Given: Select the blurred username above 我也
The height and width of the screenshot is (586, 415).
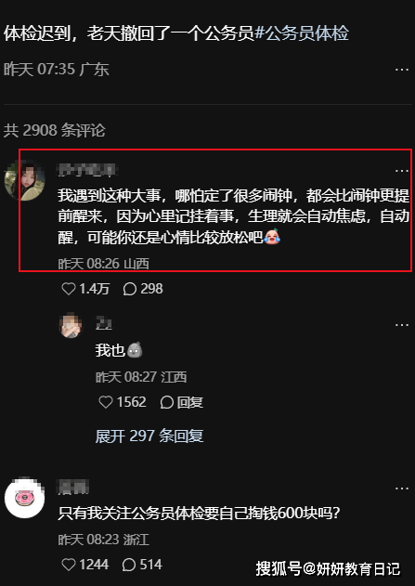Looking at the screenshot, I should click(x=104, y=323).
